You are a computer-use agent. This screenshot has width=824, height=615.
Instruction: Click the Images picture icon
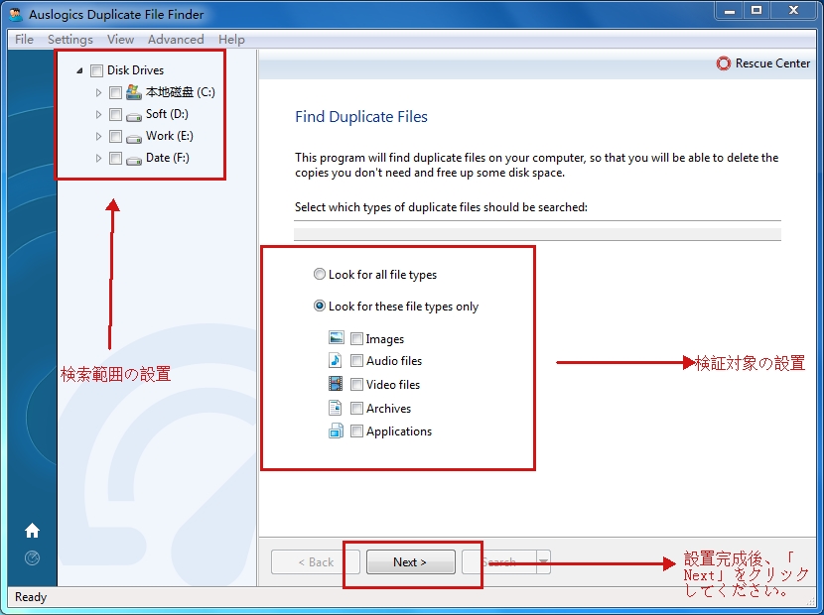coord(337,337)
